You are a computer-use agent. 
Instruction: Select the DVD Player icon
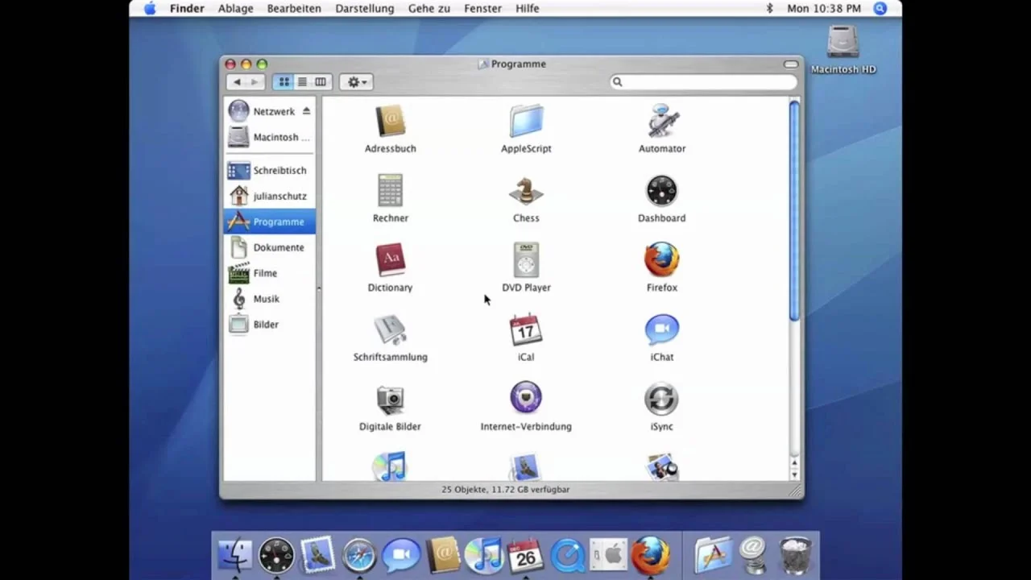tap(526, 260)
